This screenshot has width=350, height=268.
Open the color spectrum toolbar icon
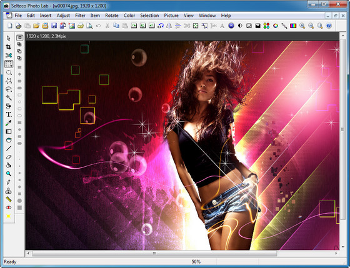(x=293, y=26)
